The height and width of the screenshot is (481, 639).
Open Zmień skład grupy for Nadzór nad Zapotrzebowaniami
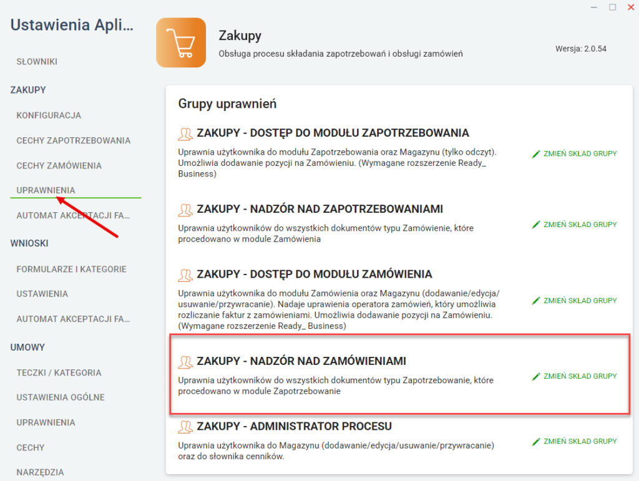(x=574, y=225)
